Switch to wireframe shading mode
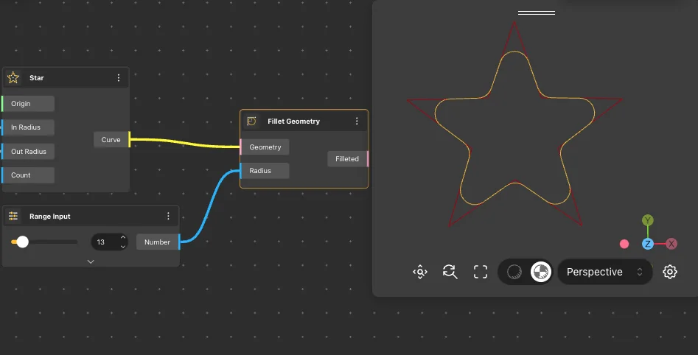The height and width of the screenshot is (355, 698). pyautogui.click(x=514, y=272)
